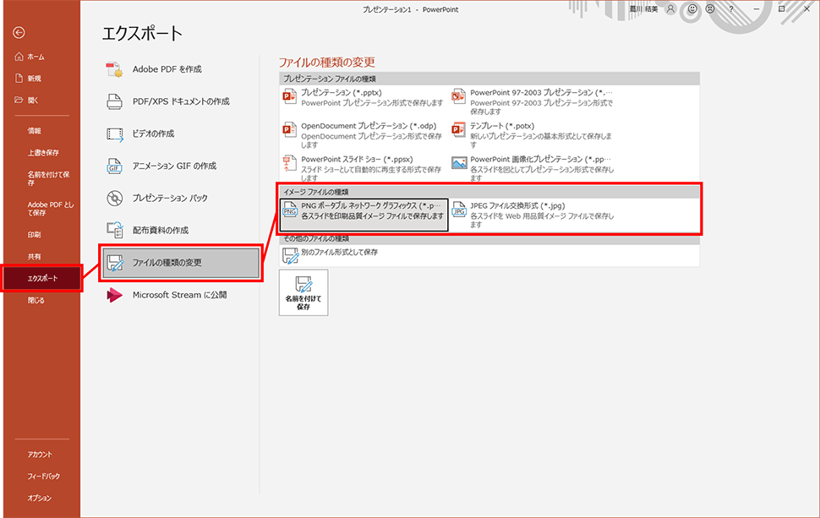Click the PowerPoint 97-2003 プレゼンテーション icon
The height and width of the screenshot is (518, 820).
tap(459, 96)
